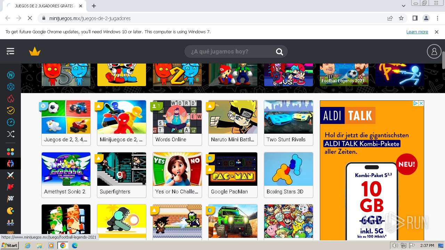Open Boxing Stars 3D game card
This screenshot has width=445, height=250.
(x=289, y=175)
